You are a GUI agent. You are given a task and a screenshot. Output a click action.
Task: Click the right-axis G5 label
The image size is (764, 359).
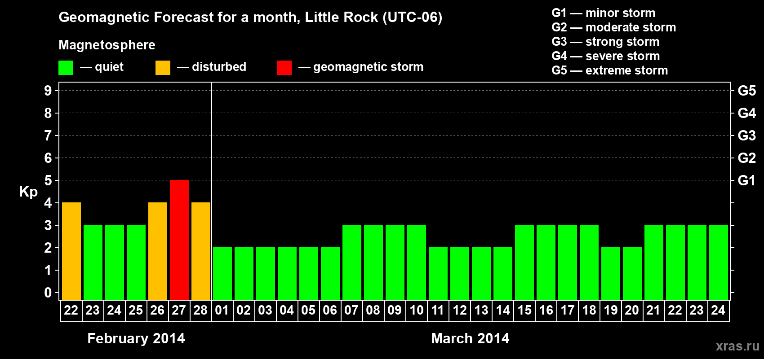coord(747,91)
